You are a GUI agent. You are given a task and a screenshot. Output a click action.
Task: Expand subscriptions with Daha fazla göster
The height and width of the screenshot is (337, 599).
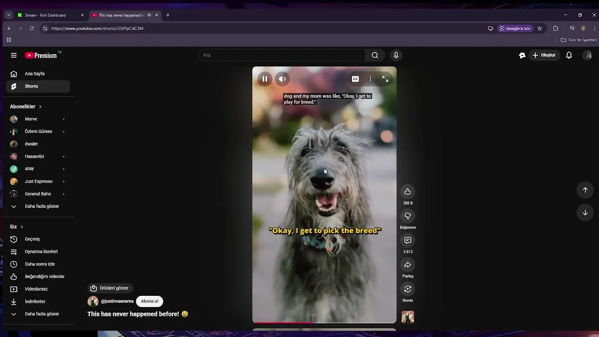pyautogui.click(x=38, y=206)
